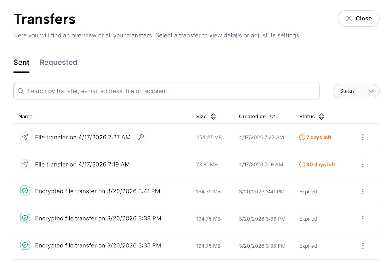The width and height of the screenshot is (388, 264).
Task: Click the Status column header label
Action: pos(307,117)
